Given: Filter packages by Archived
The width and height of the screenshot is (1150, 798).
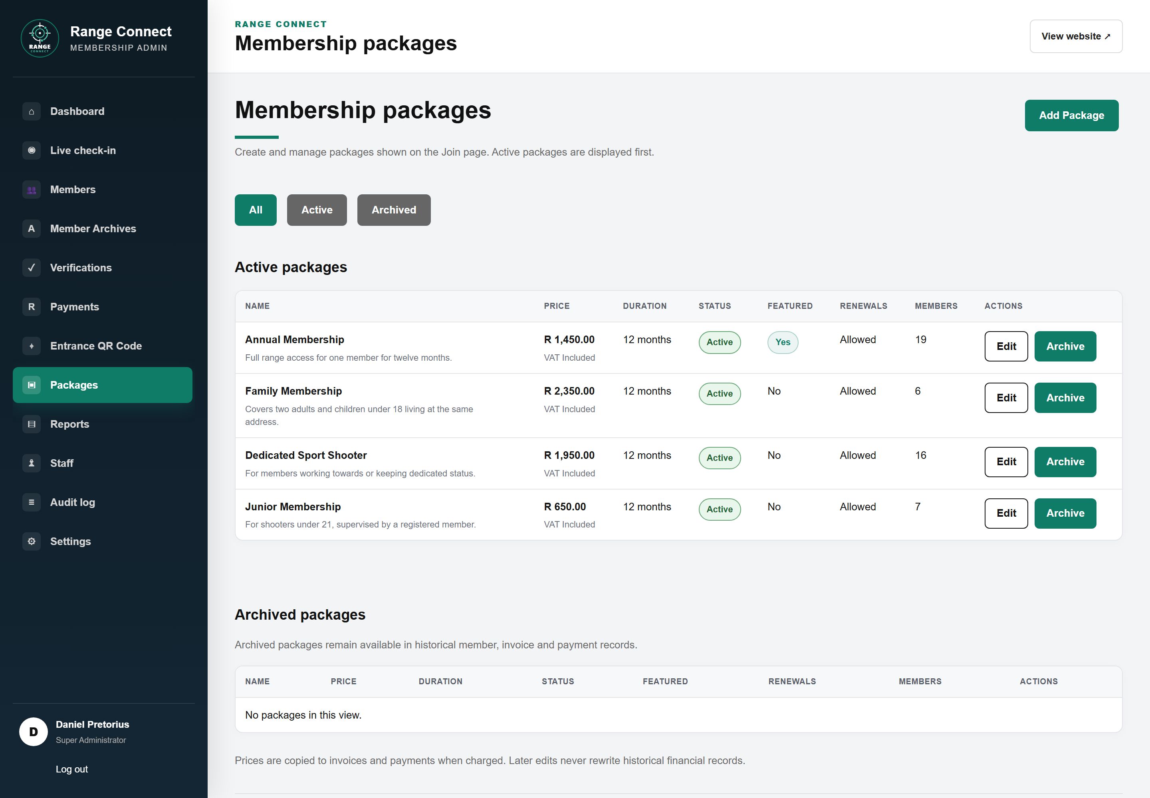Looking at the screenshot, I should [x=394, y=210].
